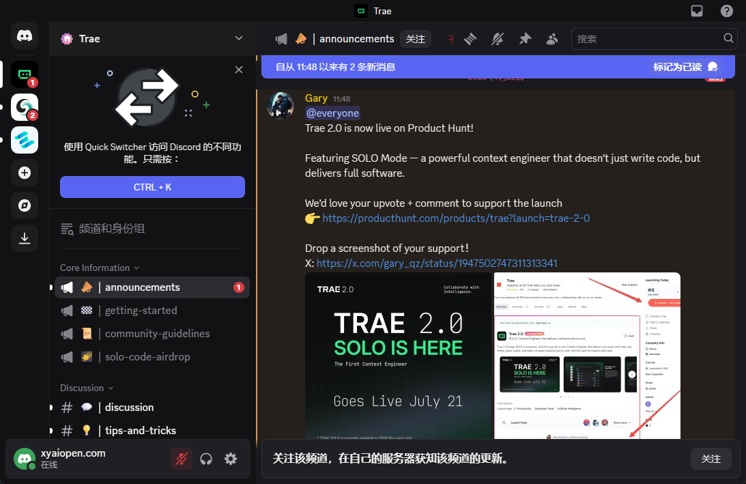Select the Trae server icon with badge 1

[25, 74]
